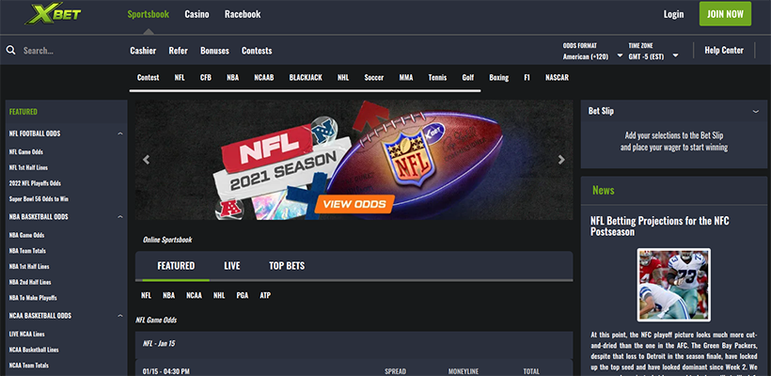Open the Casino tab
This screenshot has height=376, width=771.
coord(197,14)
